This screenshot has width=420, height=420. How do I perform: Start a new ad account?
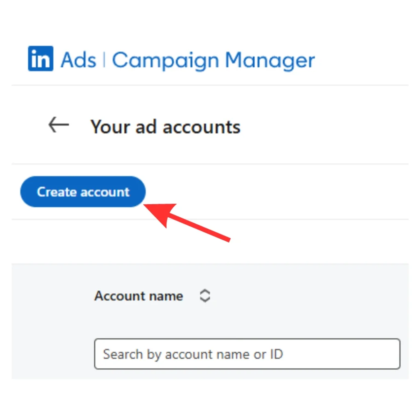(83, 192)
